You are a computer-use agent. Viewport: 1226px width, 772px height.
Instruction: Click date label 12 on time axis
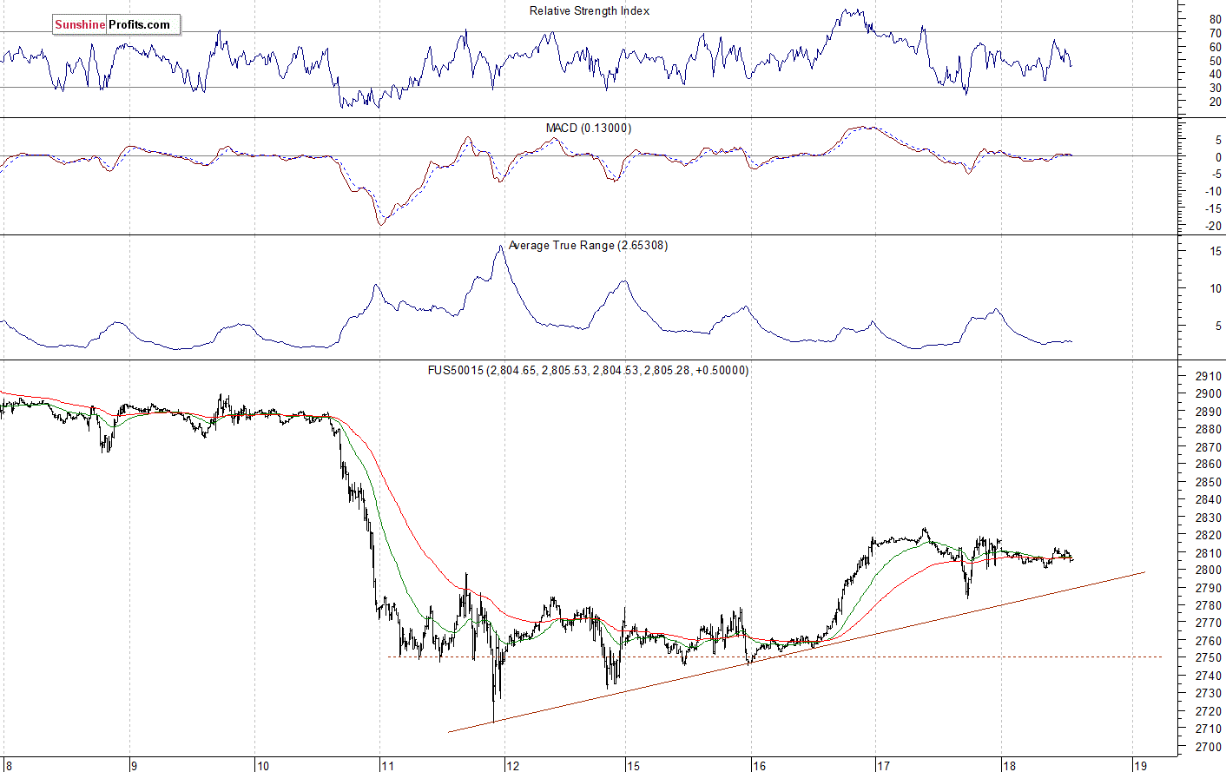pyautogui.click(x=513, y=766)
